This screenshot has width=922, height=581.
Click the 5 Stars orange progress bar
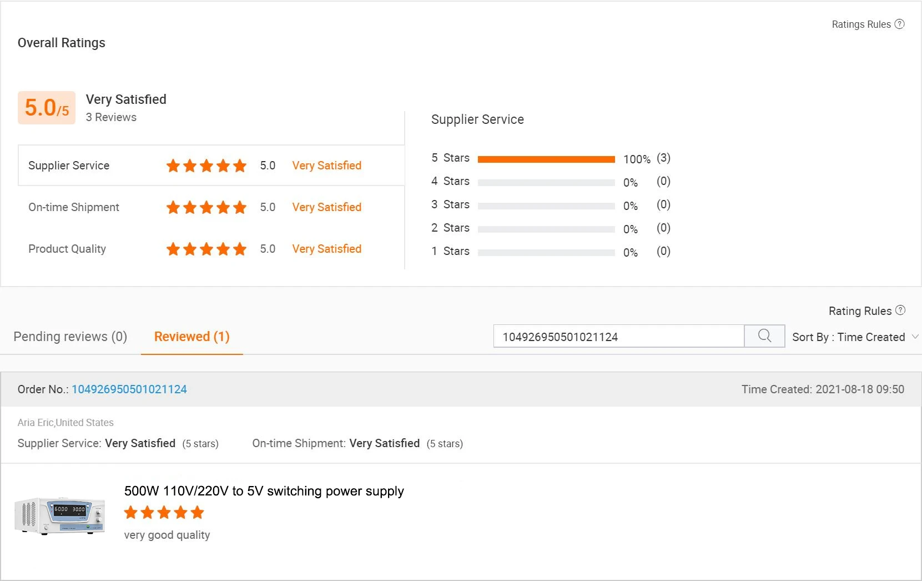[546, 159]
